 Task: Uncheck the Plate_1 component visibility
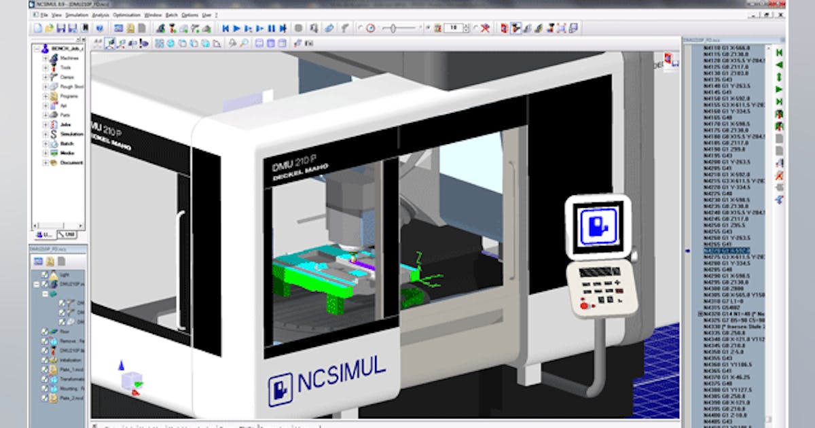coord(45,368)
